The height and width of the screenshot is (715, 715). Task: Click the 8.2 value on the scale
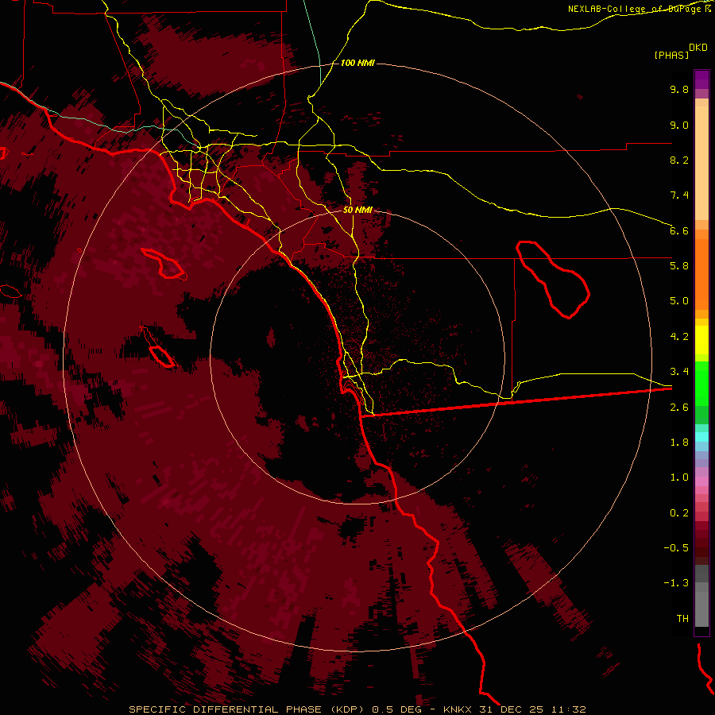(x=679, y=160)
